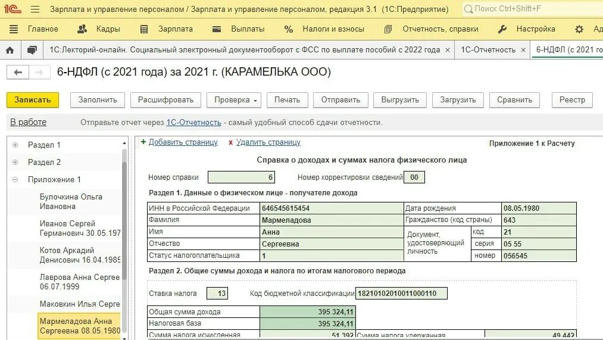This screenshot has width=603, height=340.
Task: Open the 1С-Отчетность hyperlink in hint
Action: 193,122
